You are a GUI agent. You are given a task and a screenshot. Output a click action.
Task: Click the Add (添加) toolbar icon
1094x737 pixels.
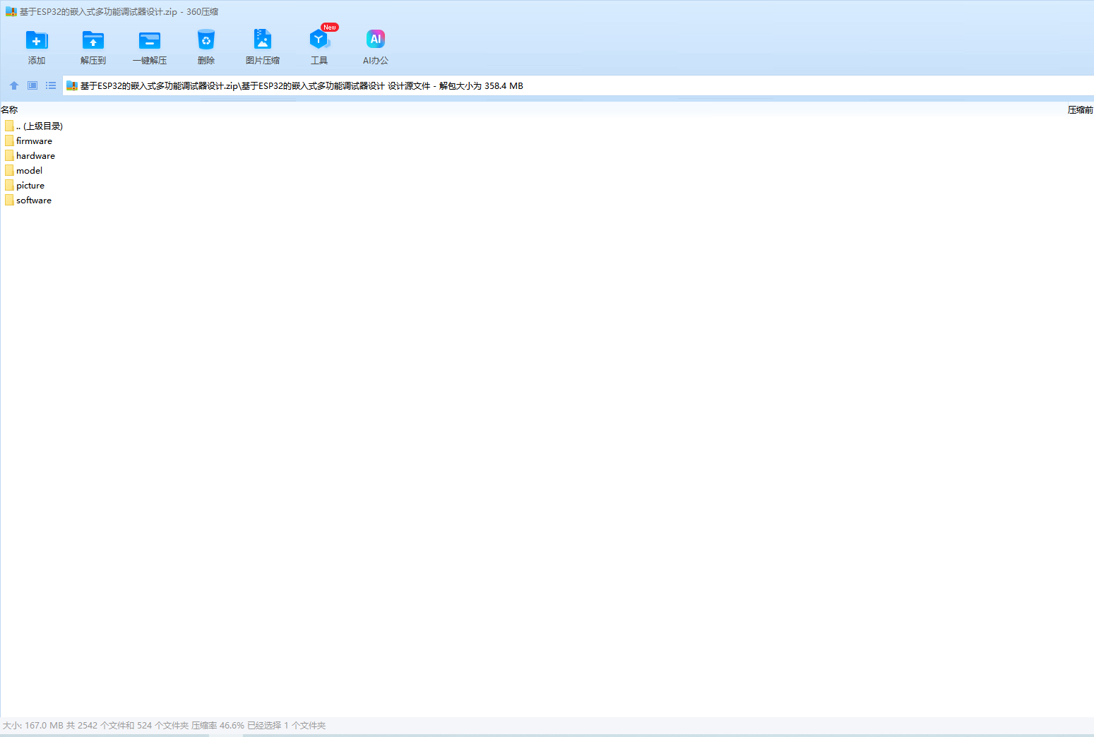point(37,41)
